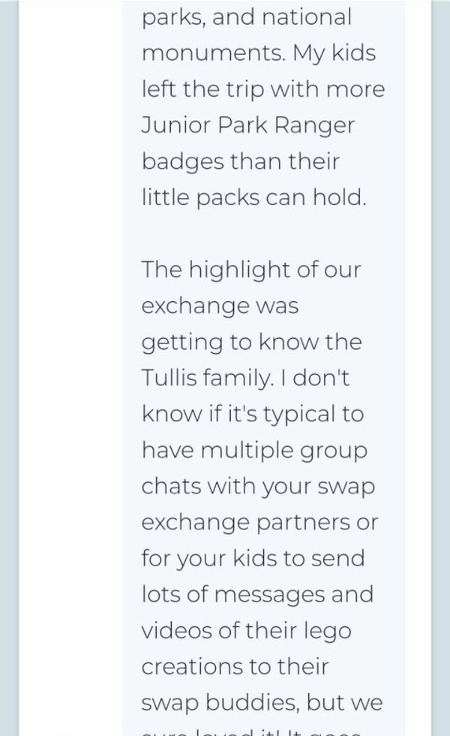
Task: Click the name "Tullis family"
Action: click(206, 378)
